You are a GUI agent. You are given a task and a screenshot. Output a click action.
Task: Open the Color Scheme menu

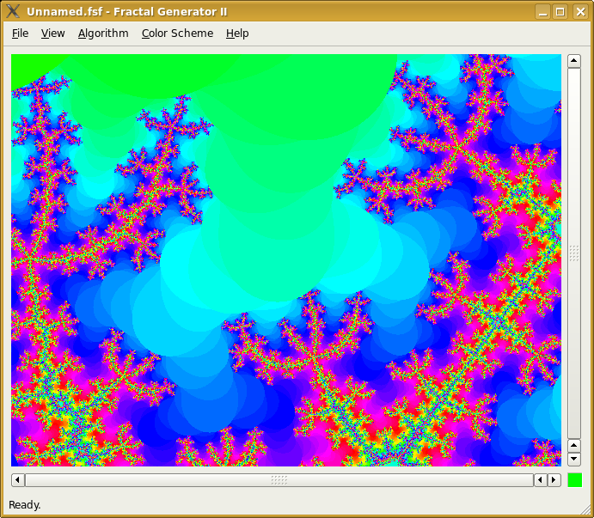tap(177, 34)
